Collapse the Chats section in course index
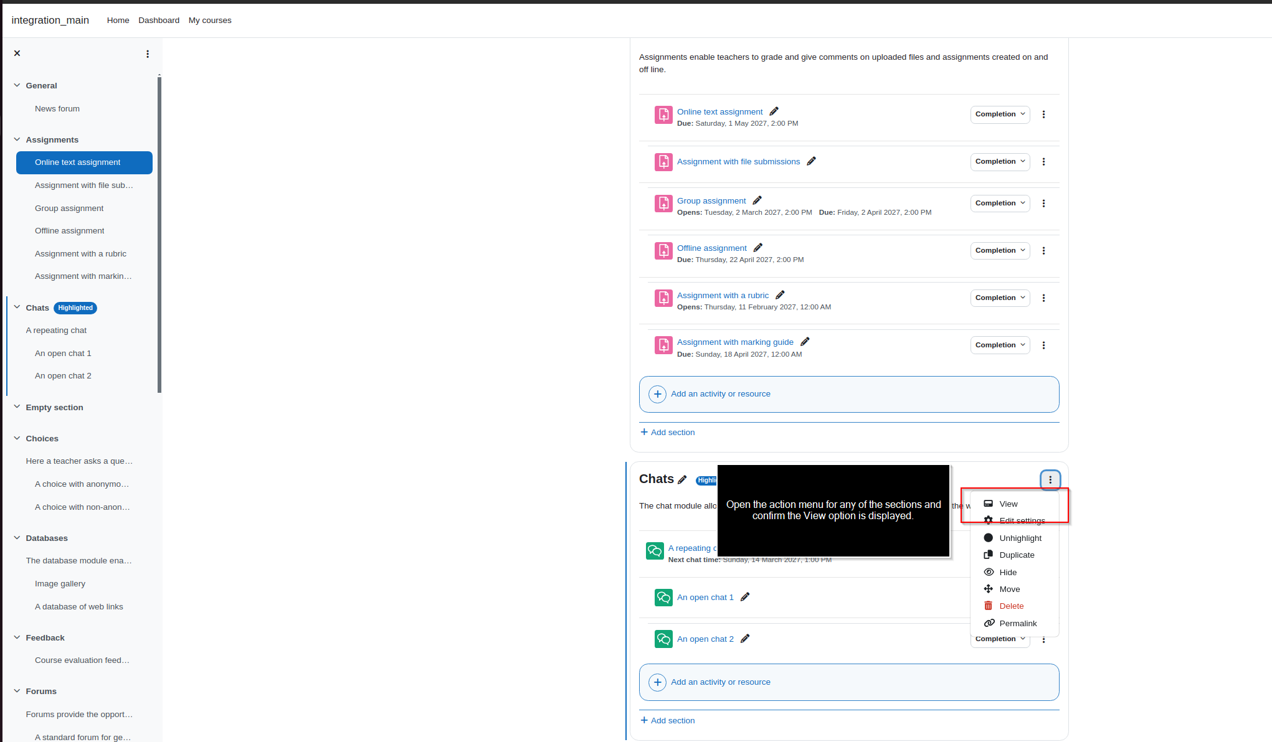This screenshot has height=742, width=1272. (x=17, y=308)
